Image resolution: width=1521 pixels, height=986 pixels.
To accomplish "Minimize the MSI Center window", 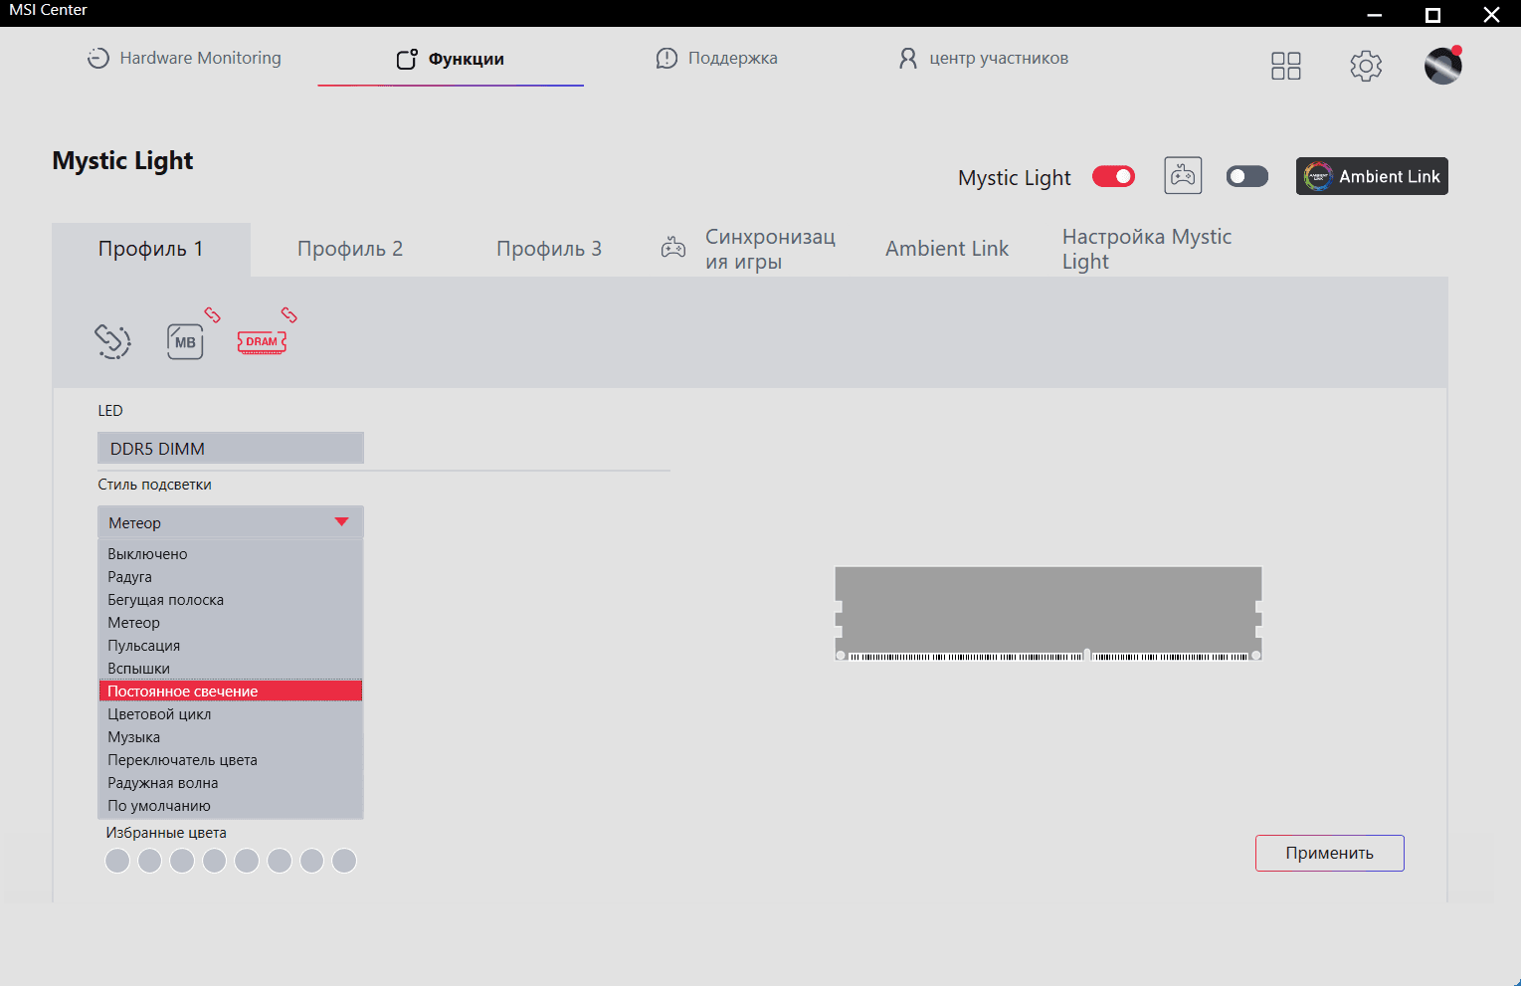I will coord(1375,14).
